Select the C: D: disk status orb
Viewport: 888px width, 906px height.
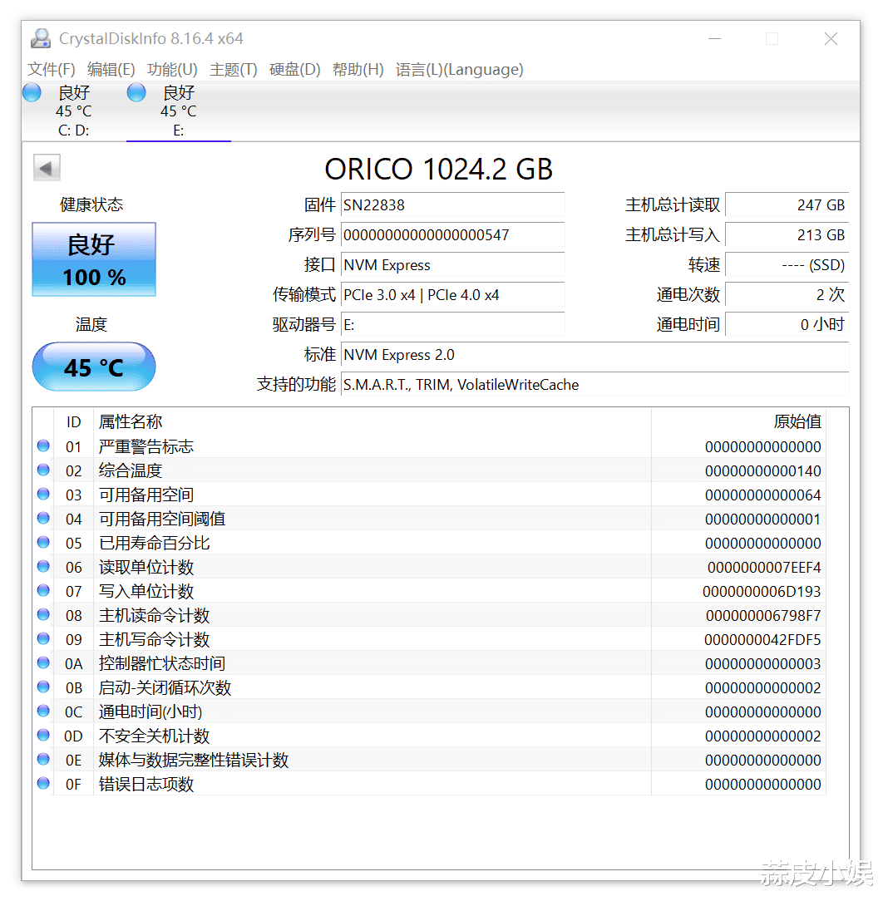click(x=32, y=92)
